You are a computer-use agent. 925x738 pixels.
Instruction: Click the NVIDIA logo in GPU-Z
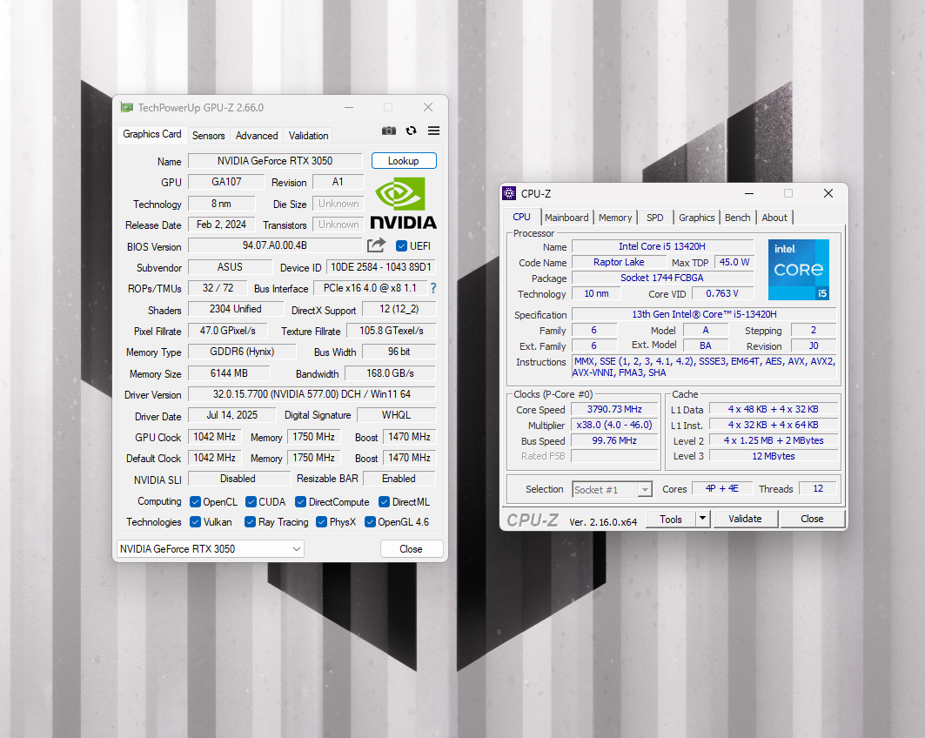(403, 204)
